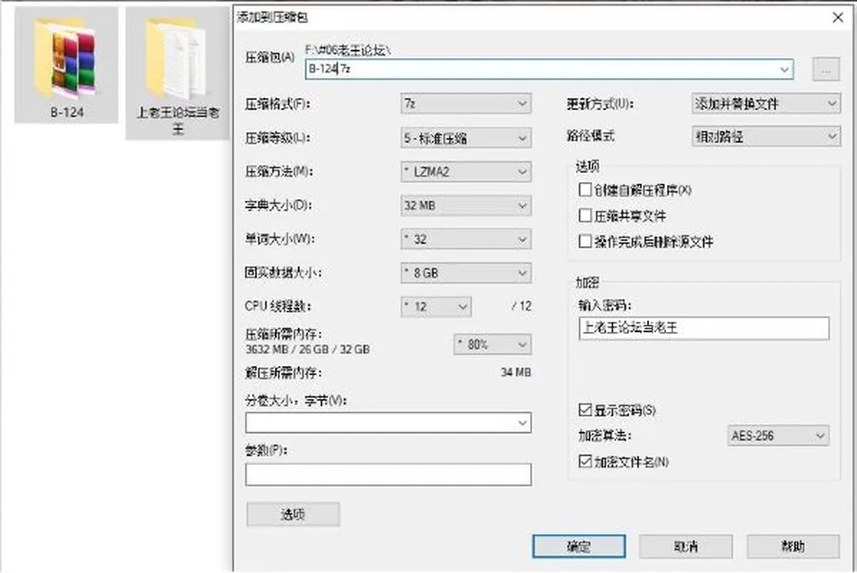857x573 pixels.
Task: Click the 取消 button
Action: 686,546
